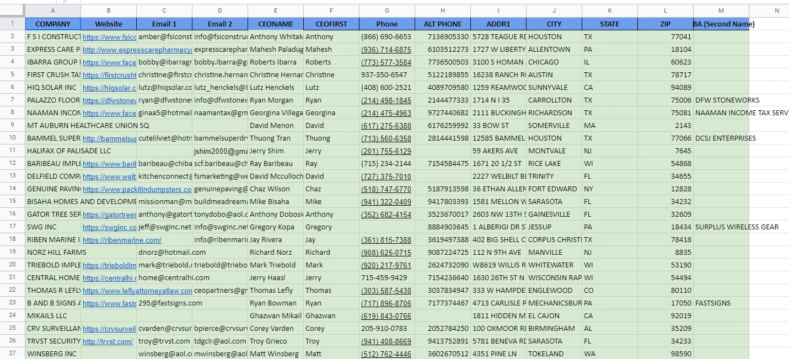Select the TOKELAND city cell
The image size is (789, 359).
(x=554, y=354)
